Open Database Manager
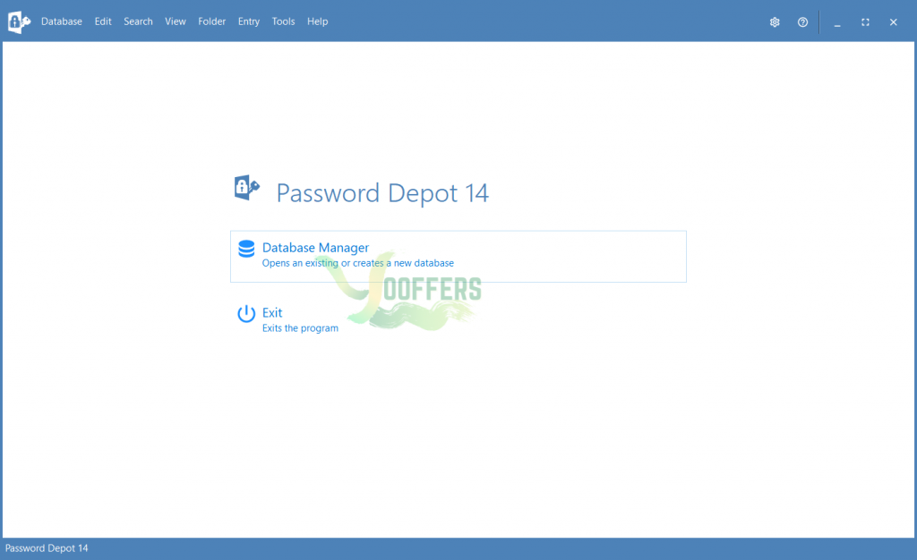This screenshot has height=560, width=917. [458, 257]
